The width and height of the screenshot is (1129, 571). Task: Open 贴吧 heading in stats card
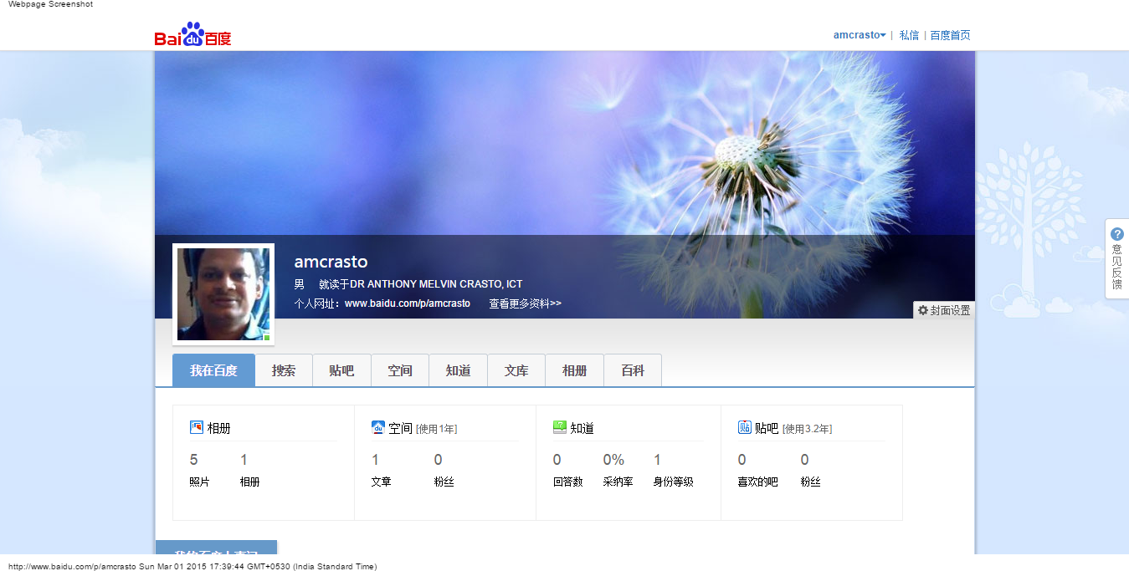coord(767,428)
